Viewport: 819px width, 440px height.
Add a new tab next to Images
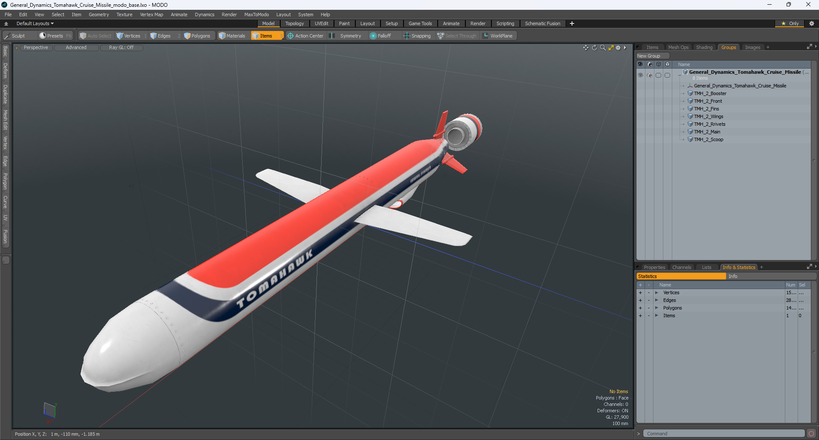point(768,47)
